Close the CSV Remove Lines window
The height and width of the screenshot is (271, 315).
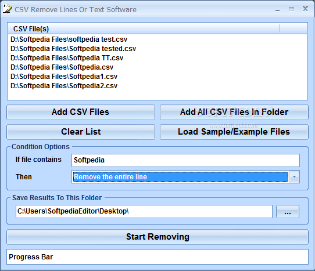[305, 9]
